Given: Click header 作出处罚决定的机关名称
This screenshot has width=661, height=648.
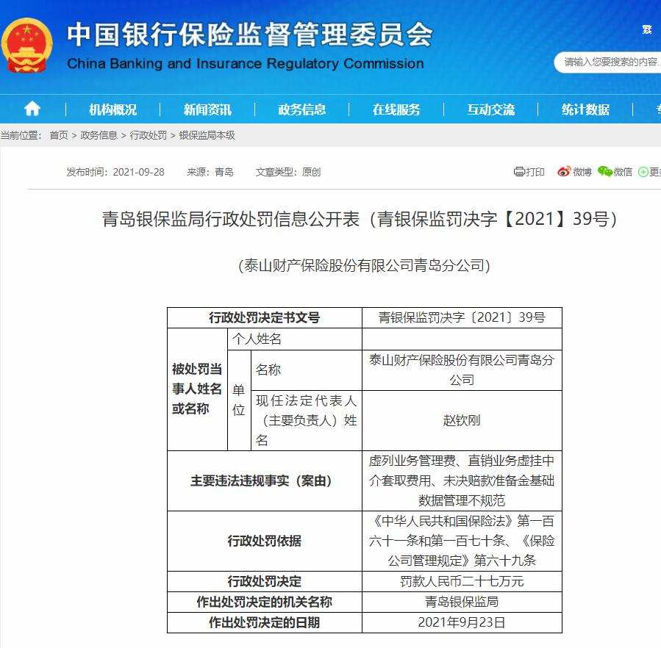Looking at the screenshot, I should [264, 602].
